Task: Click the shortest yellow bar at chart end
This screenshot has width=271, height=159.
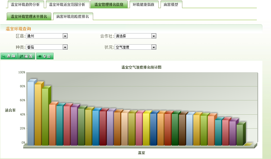Action: 247,144
